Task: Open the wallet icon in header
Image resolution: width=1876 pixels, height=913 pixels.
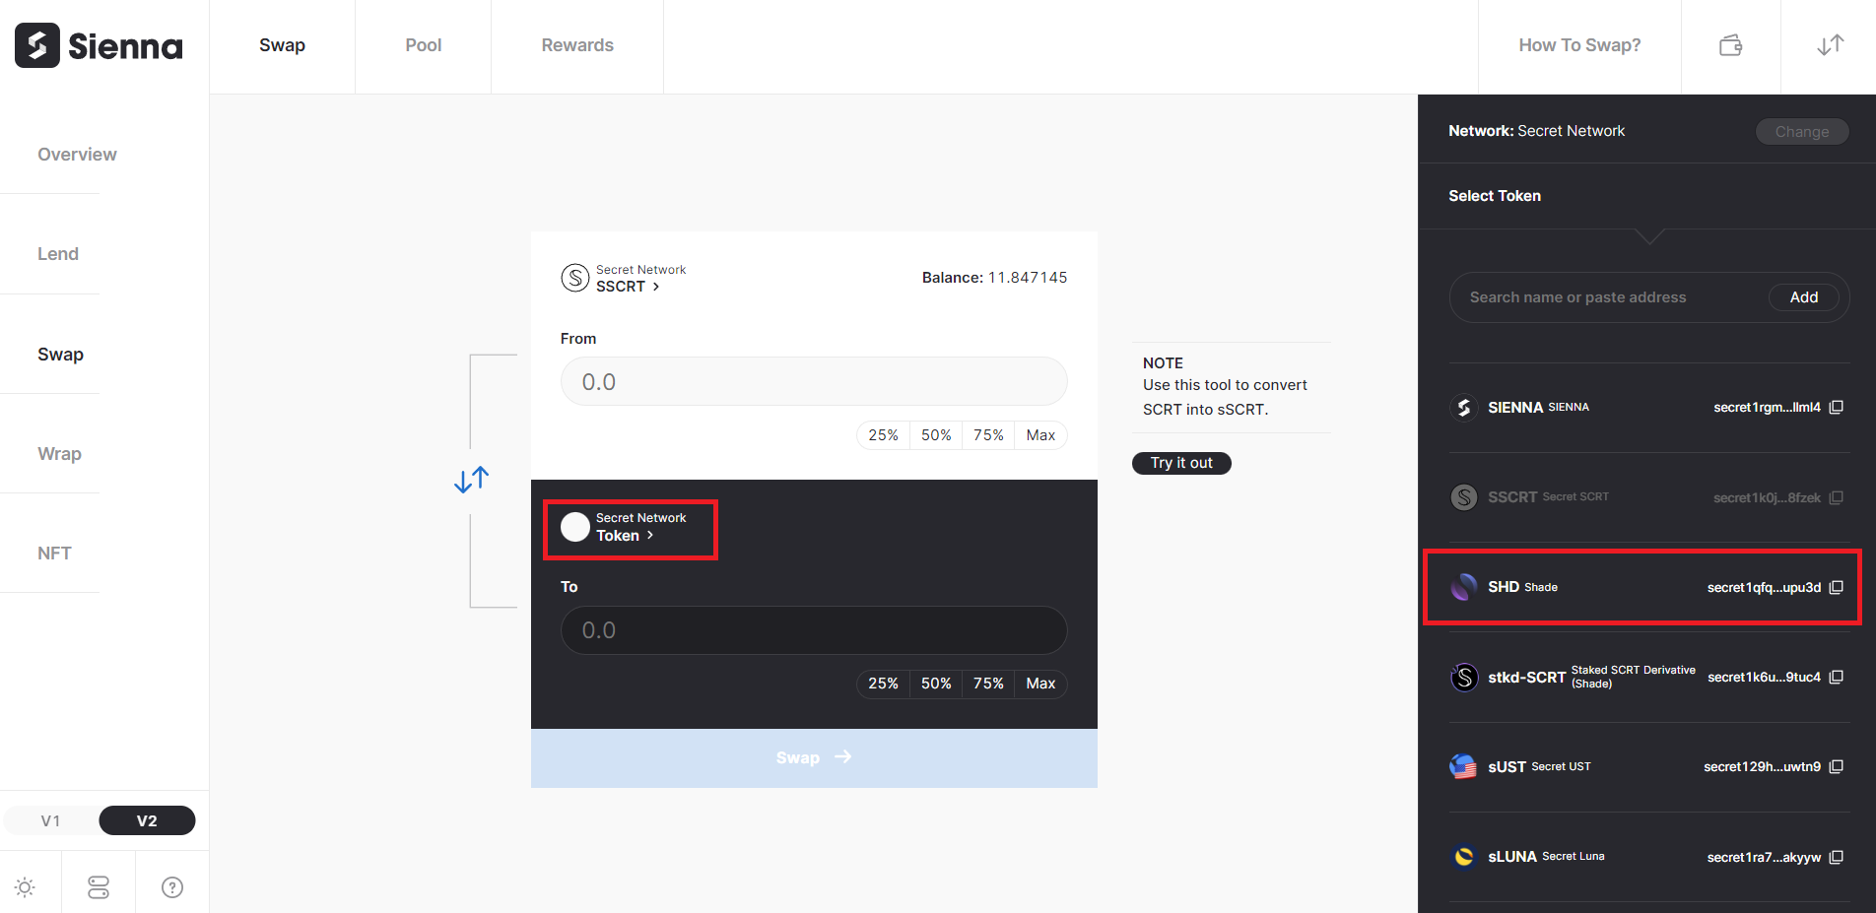Action: coord(1731,45)
